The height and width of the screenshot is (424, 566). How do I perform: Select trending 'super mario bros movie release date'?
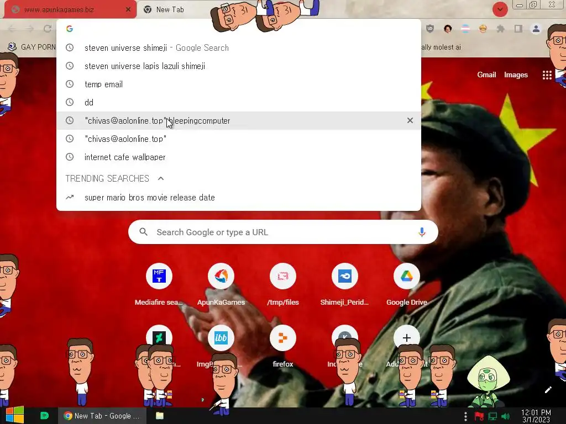point(239,197)
